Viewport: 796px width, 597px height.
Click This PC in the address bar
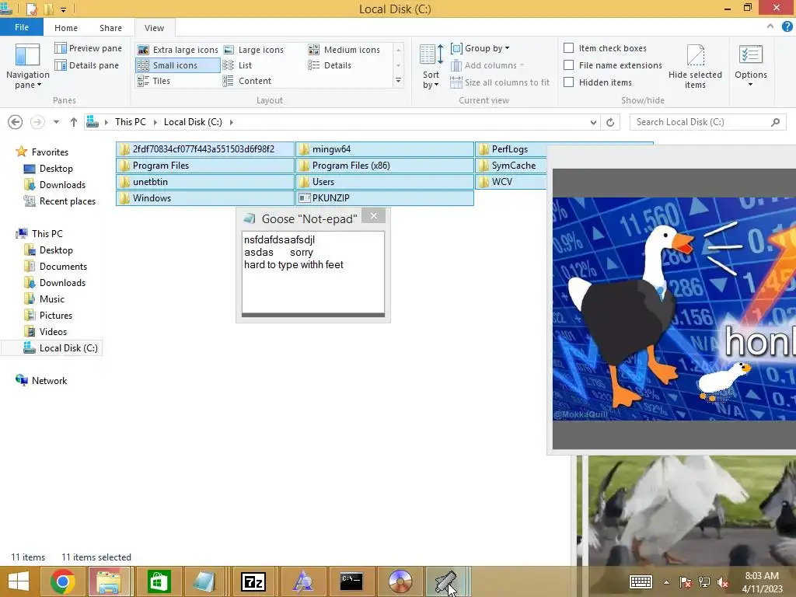point(130,122)
